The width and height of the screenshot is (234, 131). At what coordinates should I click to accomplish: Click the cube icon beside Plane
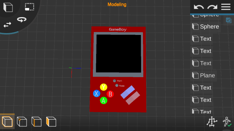pos(195,75)
